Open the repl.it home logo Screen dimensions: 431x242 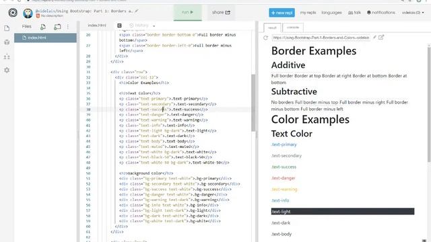[x=13, y=13]
